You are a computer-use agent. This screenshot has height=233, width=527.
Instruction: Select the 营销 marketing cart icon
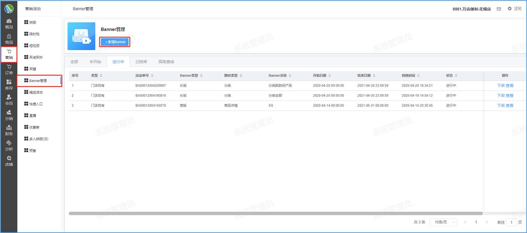pyautogui.click(x=9, y=52)
